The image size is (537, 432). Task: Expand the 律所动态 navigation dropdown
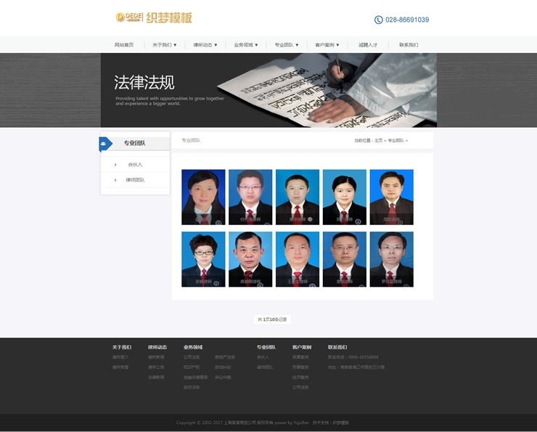click(x=205, y=45)
